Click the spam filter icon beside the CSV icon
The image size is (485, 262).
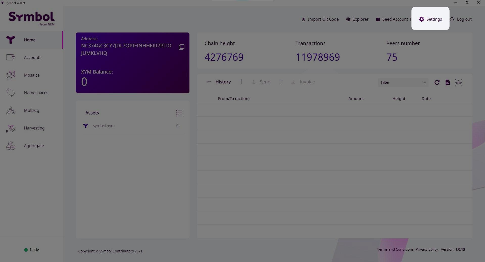click(x=458, y=82)
